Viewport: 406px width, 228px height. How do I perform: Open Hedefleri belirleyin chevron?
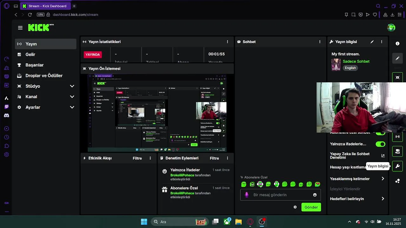coord(383,199)
